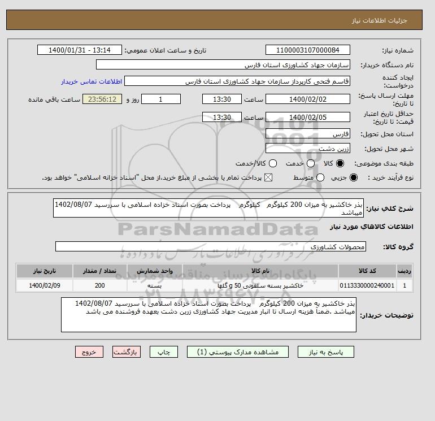
Task: Click the response deadline time 13:30 field
Action: [x=222, y=99]
